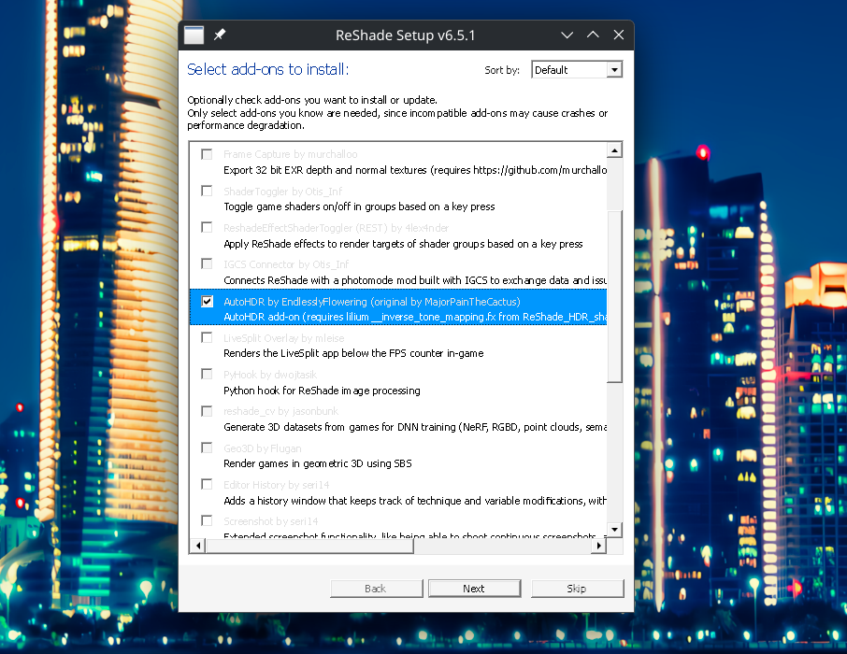This screenshot has height=654, width=847.
Task: Select 'Renders the LiveSplit app below the FPS counter' text
Action: pyautogui.click(x=353, y=354)
